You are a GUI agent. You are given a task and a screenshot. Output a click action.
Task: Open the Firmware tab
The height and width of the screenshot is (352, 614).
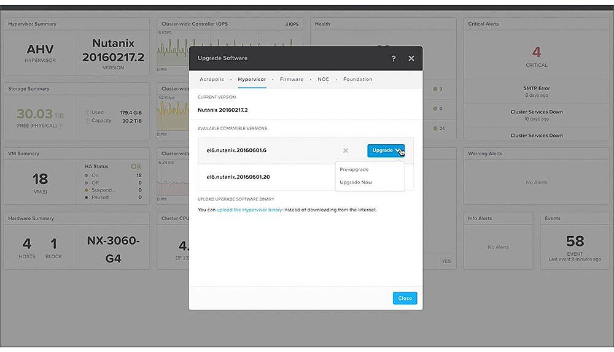coord(292,79)
